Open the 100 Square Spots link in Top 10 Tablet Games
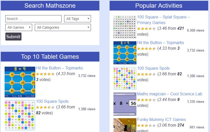Image resolution: width=210 pixels, height=132 pixels. (x=52, y=101)
